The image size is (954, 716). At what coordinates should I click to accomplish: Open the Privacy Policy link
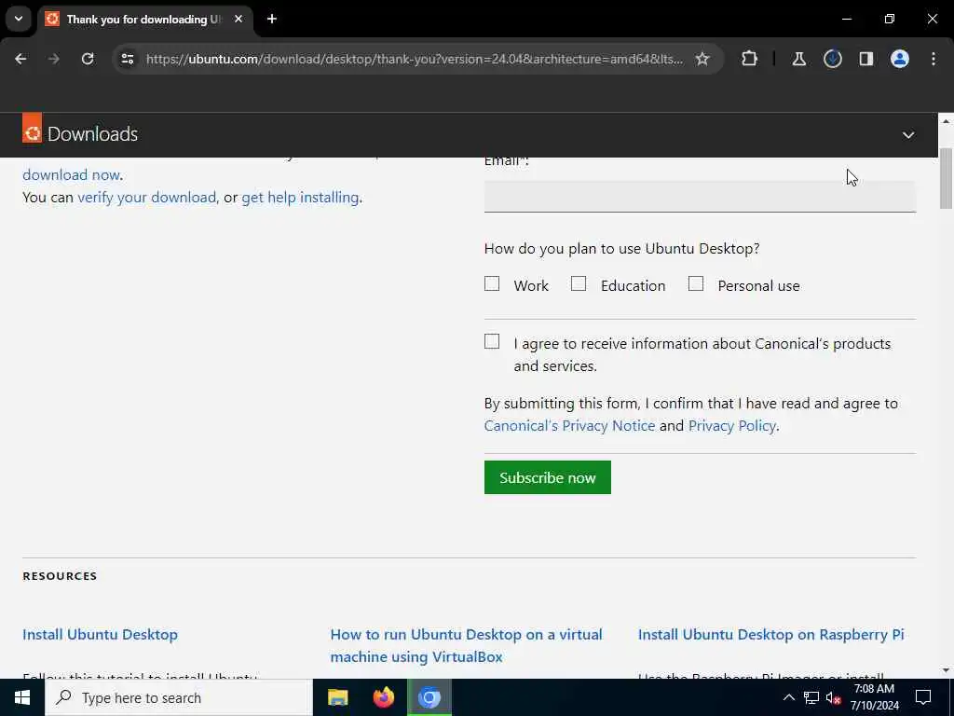pyautogui.click(x=732, y=425)
